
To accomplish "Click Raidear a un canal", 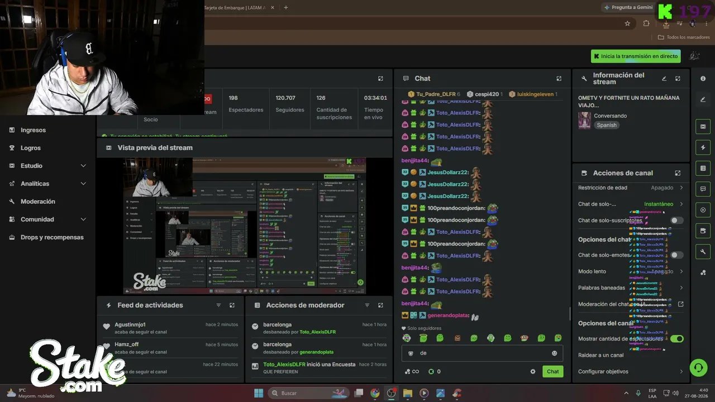I will point(600,355).
